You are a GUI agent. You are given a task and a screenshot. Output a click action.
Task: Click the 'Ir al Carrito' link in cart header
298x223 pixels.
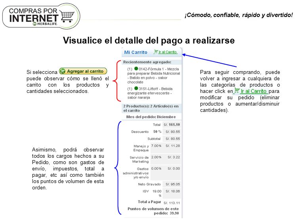168,52
